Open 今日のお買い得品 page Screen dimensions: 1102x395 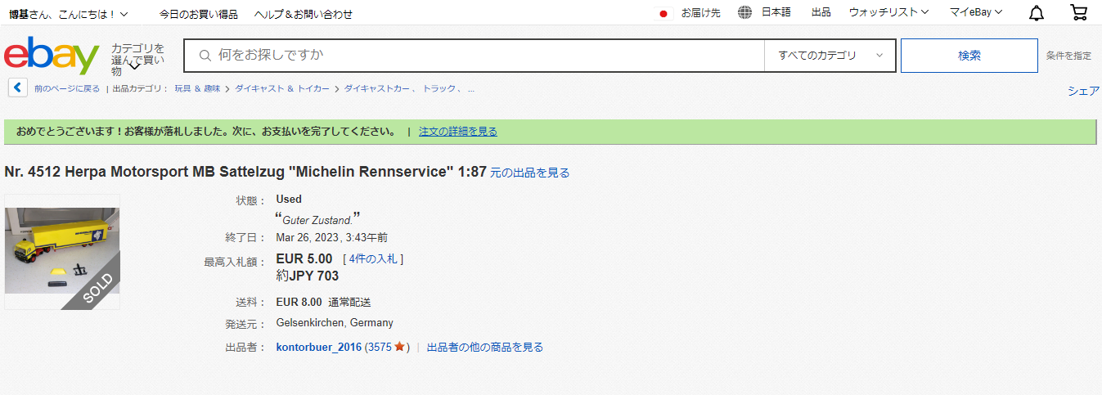click(199, 14)
